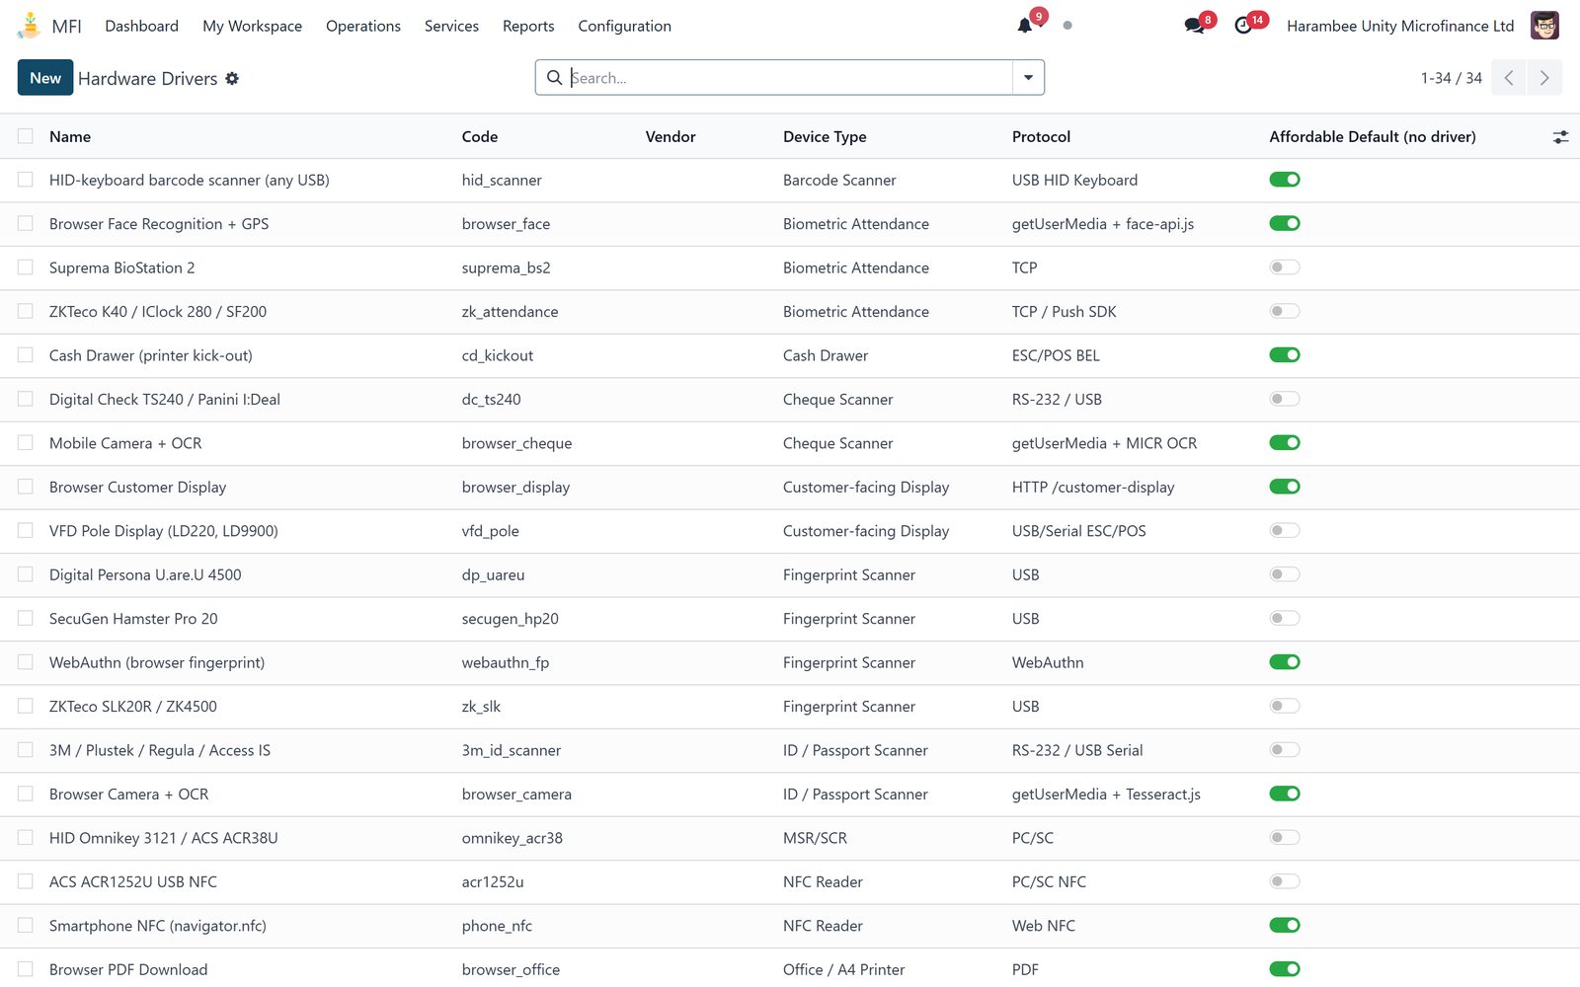Toggle Affordable Default for hid_scanner
The width and height of the screenshot is (1580, 987).
pos(1285,180)
